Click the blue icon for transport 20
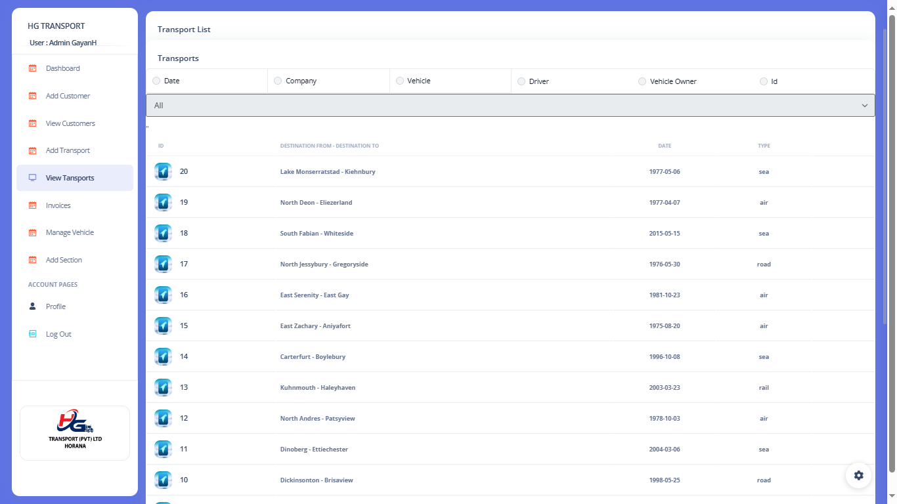The width and height of the screenshot is (897, 504). pyautogui.click(x=163, y=172)
